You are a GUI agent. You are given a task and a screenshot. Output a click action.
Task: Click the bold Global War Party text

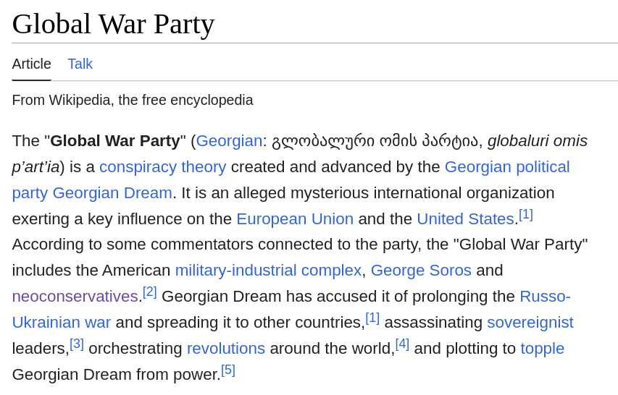click(114, 140)
